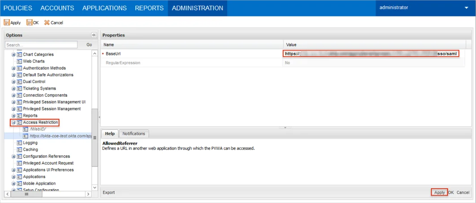Image resolution: width=476 pixels, height=203 pixels.
Task: Select the Chart Categories node icon
Action: pyautogui.click(x=19, y=54)
